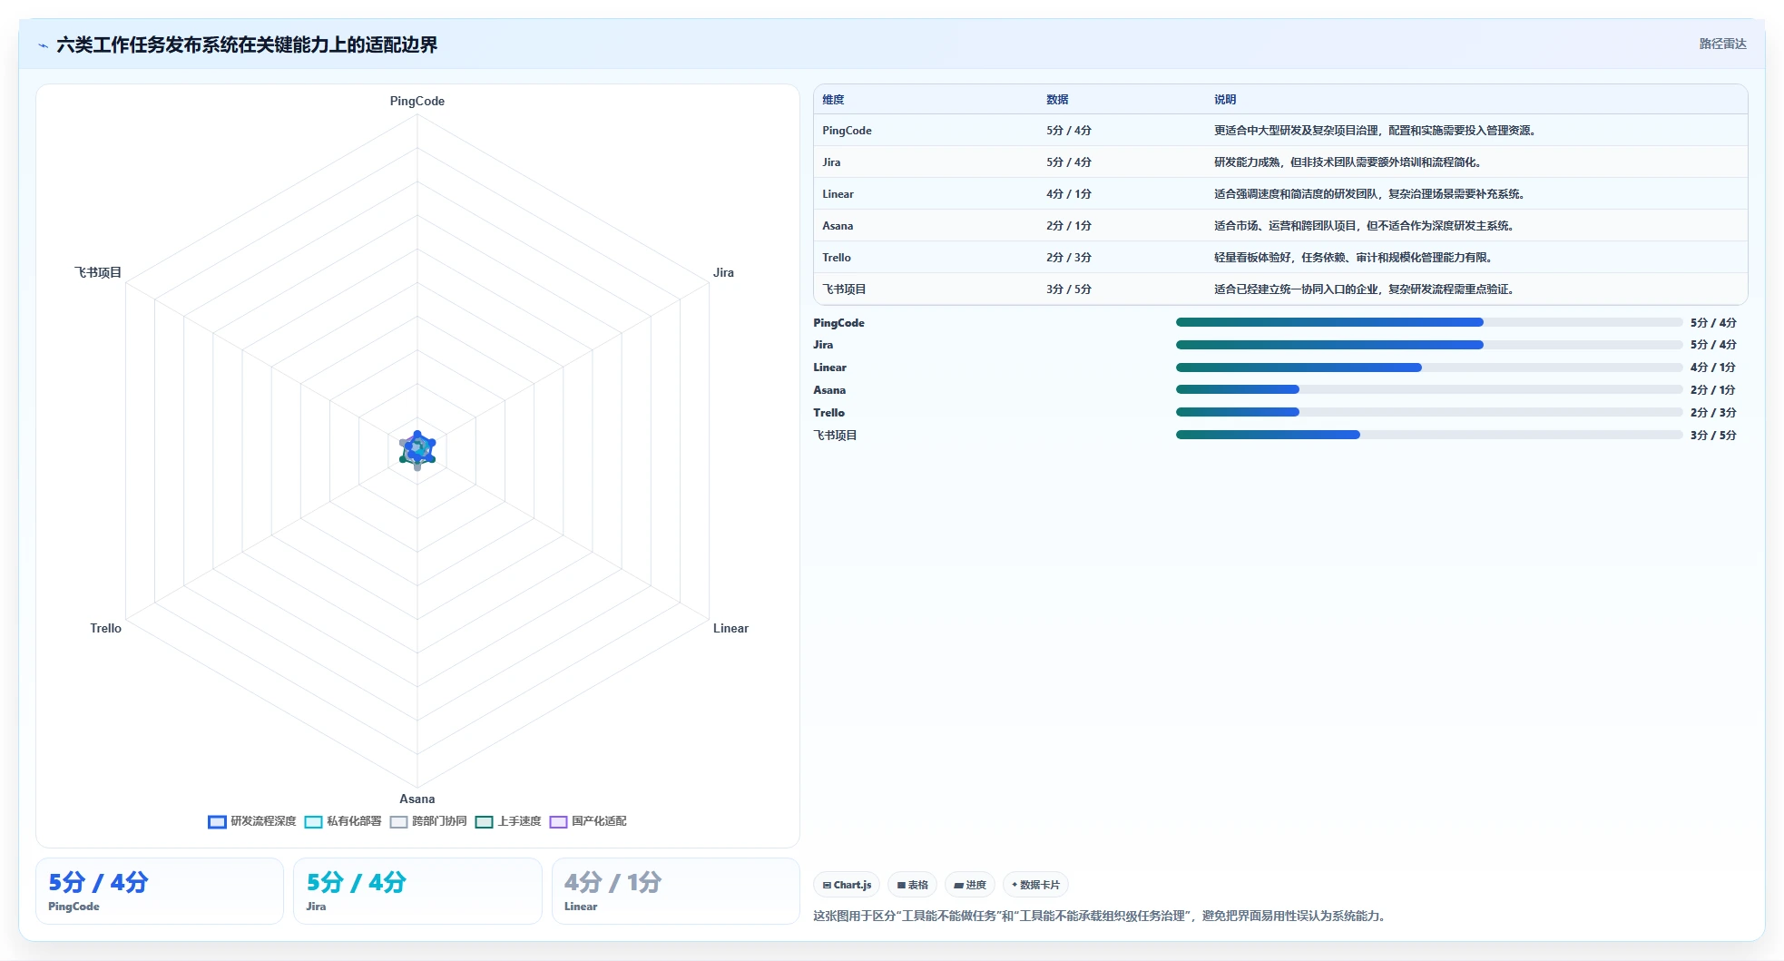Click the footnote text about 工具能不能做任务
1784x961 pixels.
[1100, 916]
